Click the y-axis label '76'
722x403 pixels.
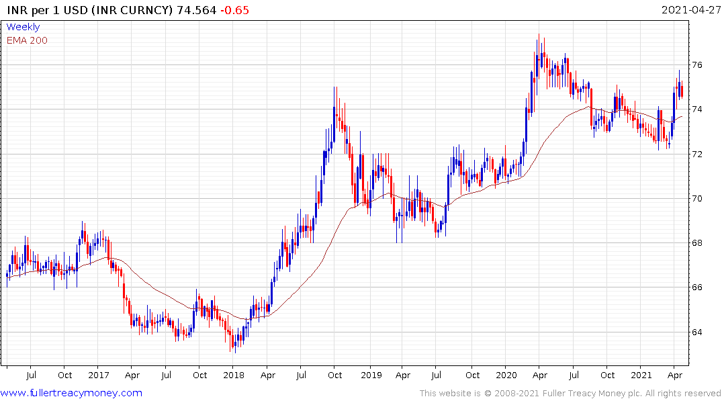click(696, 65)
